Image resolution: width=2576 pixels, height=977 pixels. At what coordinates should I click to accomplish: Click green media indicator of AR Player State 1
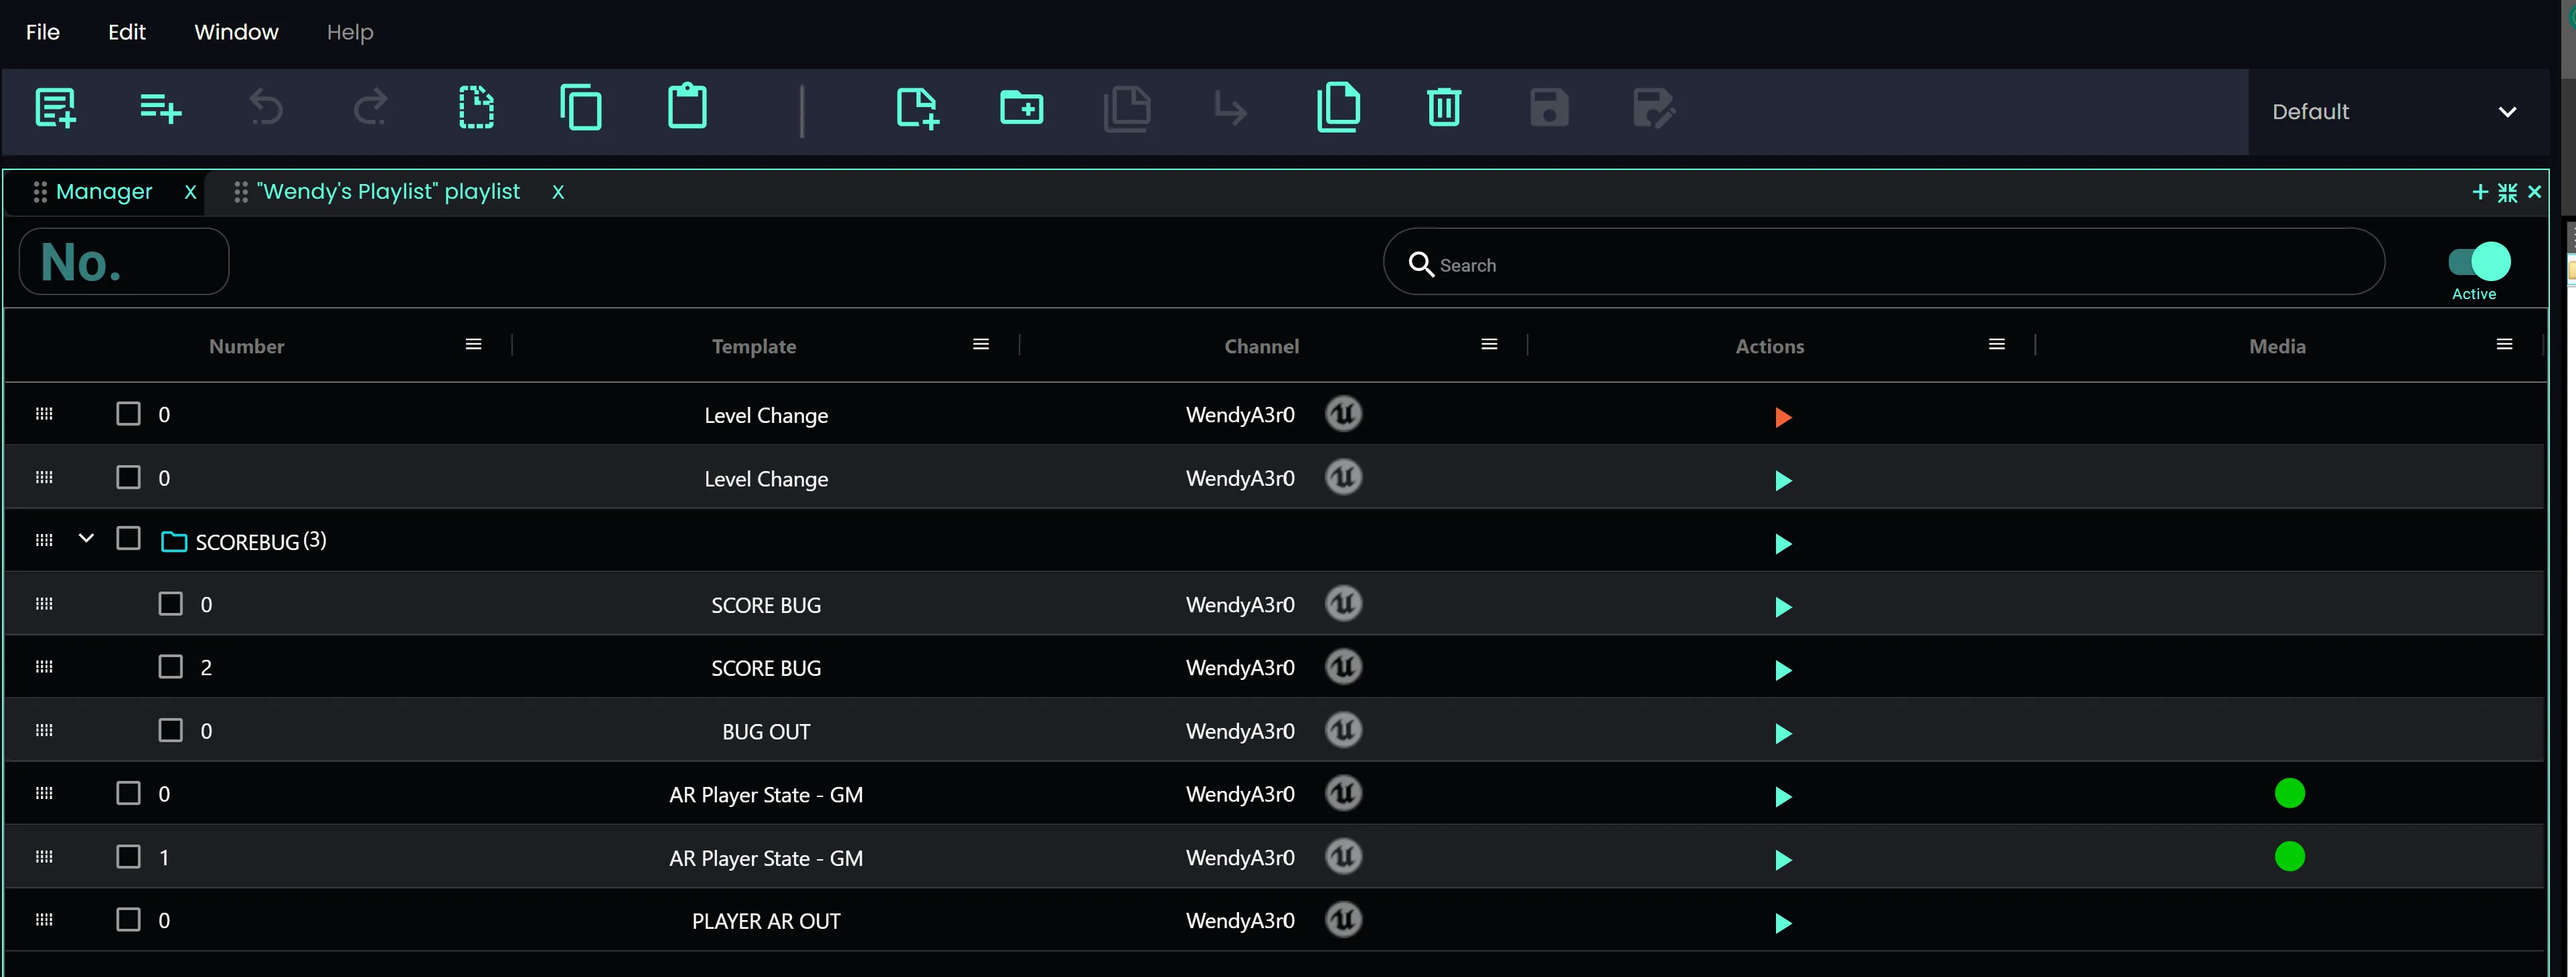(x=2289, y=857)
